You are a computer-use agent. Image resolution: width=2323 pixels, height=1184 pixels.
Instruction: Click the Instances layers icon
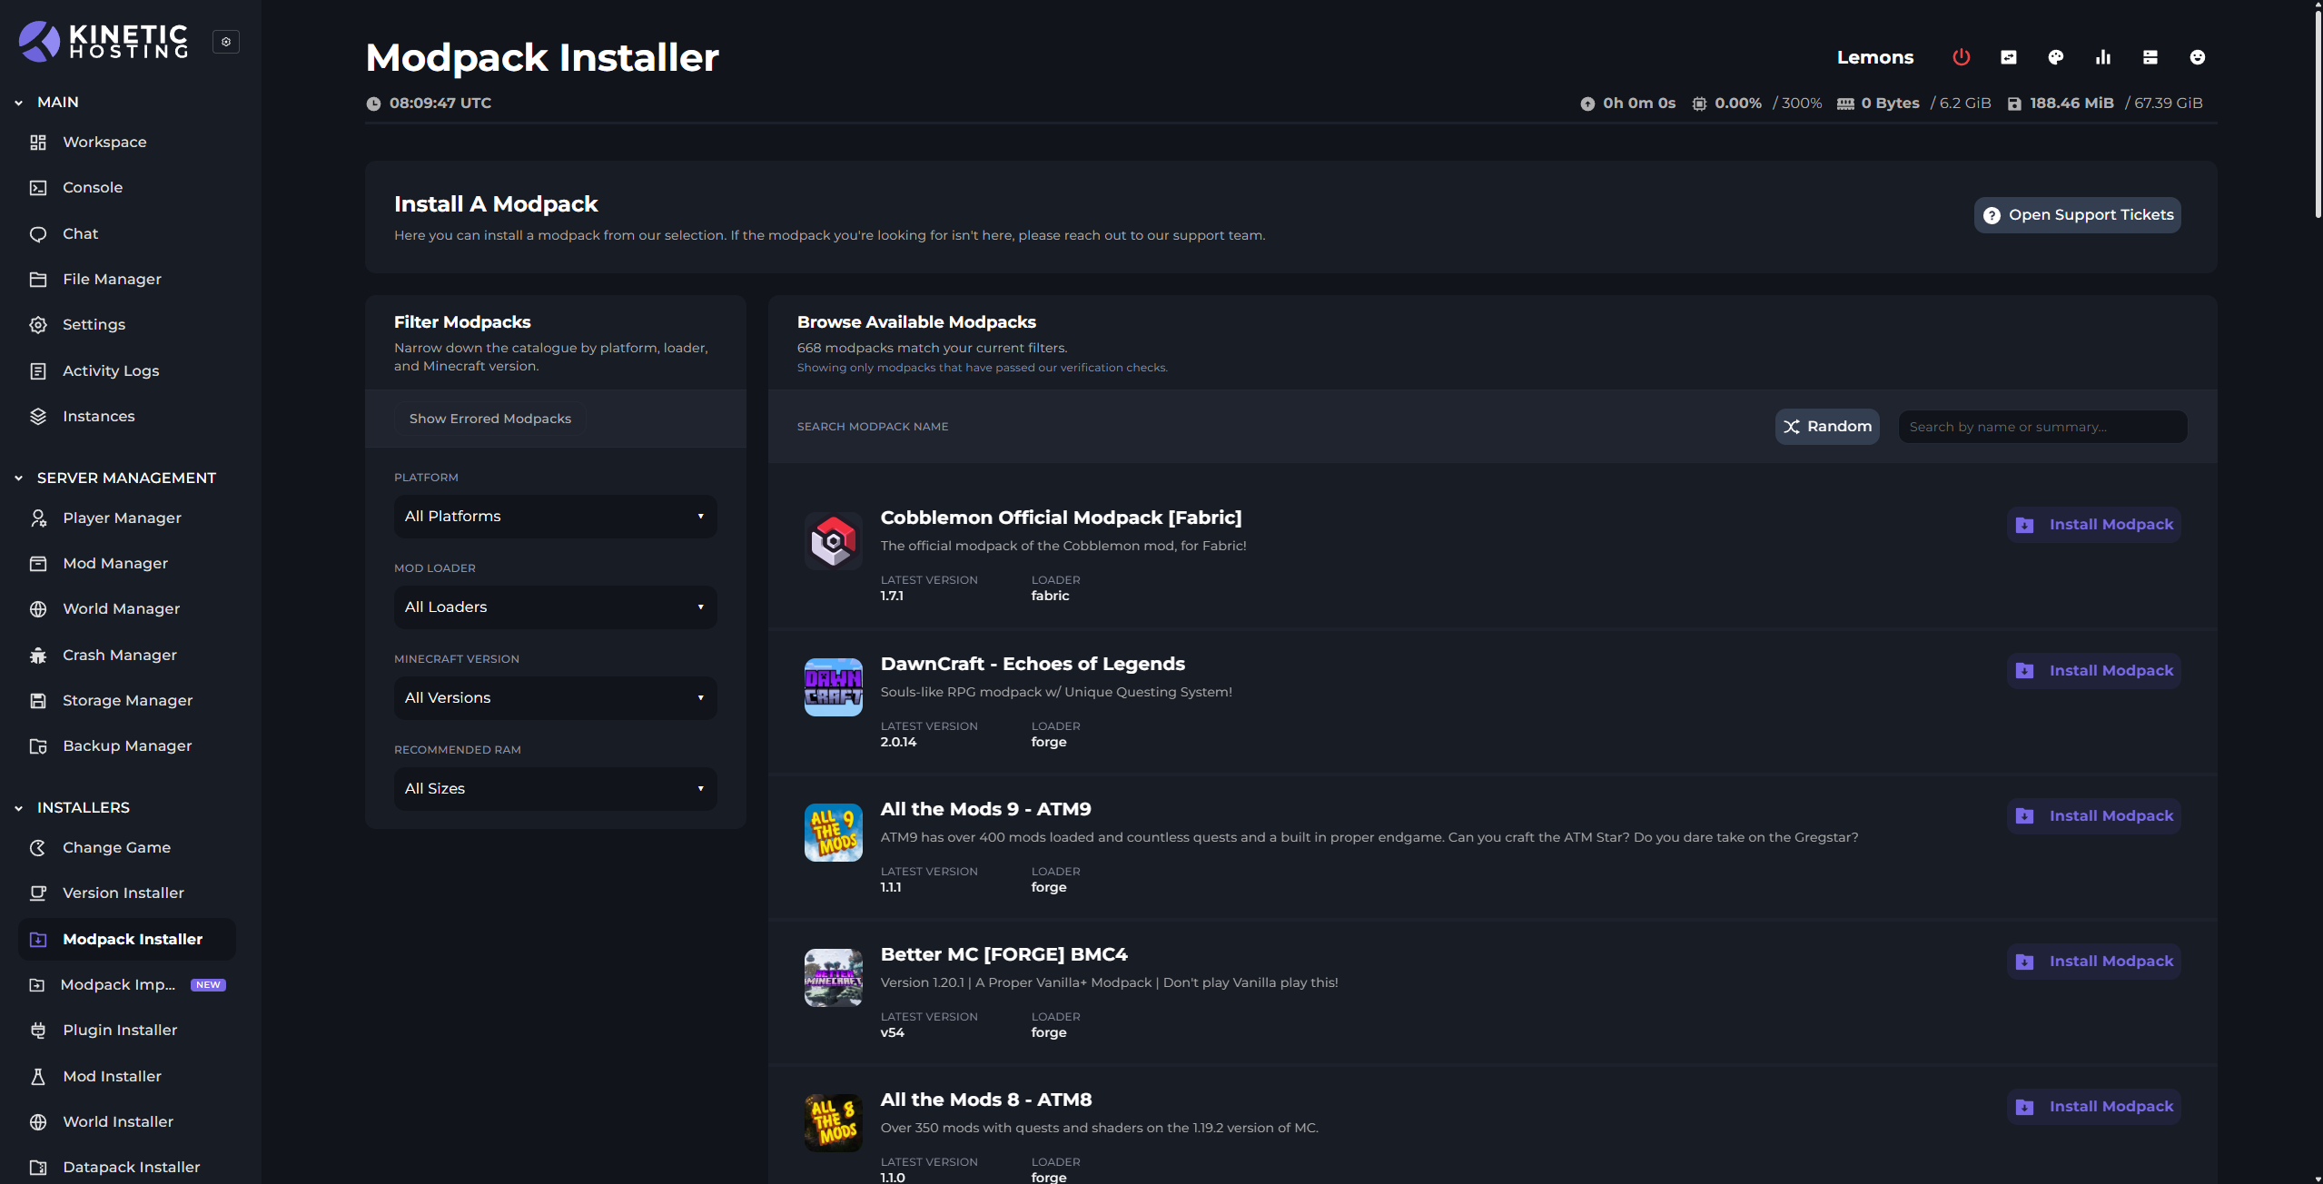38,417
